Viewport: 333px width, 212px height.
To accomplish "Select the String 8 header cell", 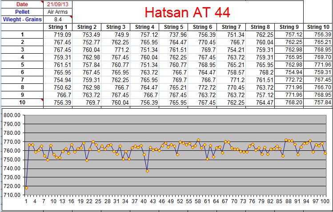I will (x=260, y=27).
